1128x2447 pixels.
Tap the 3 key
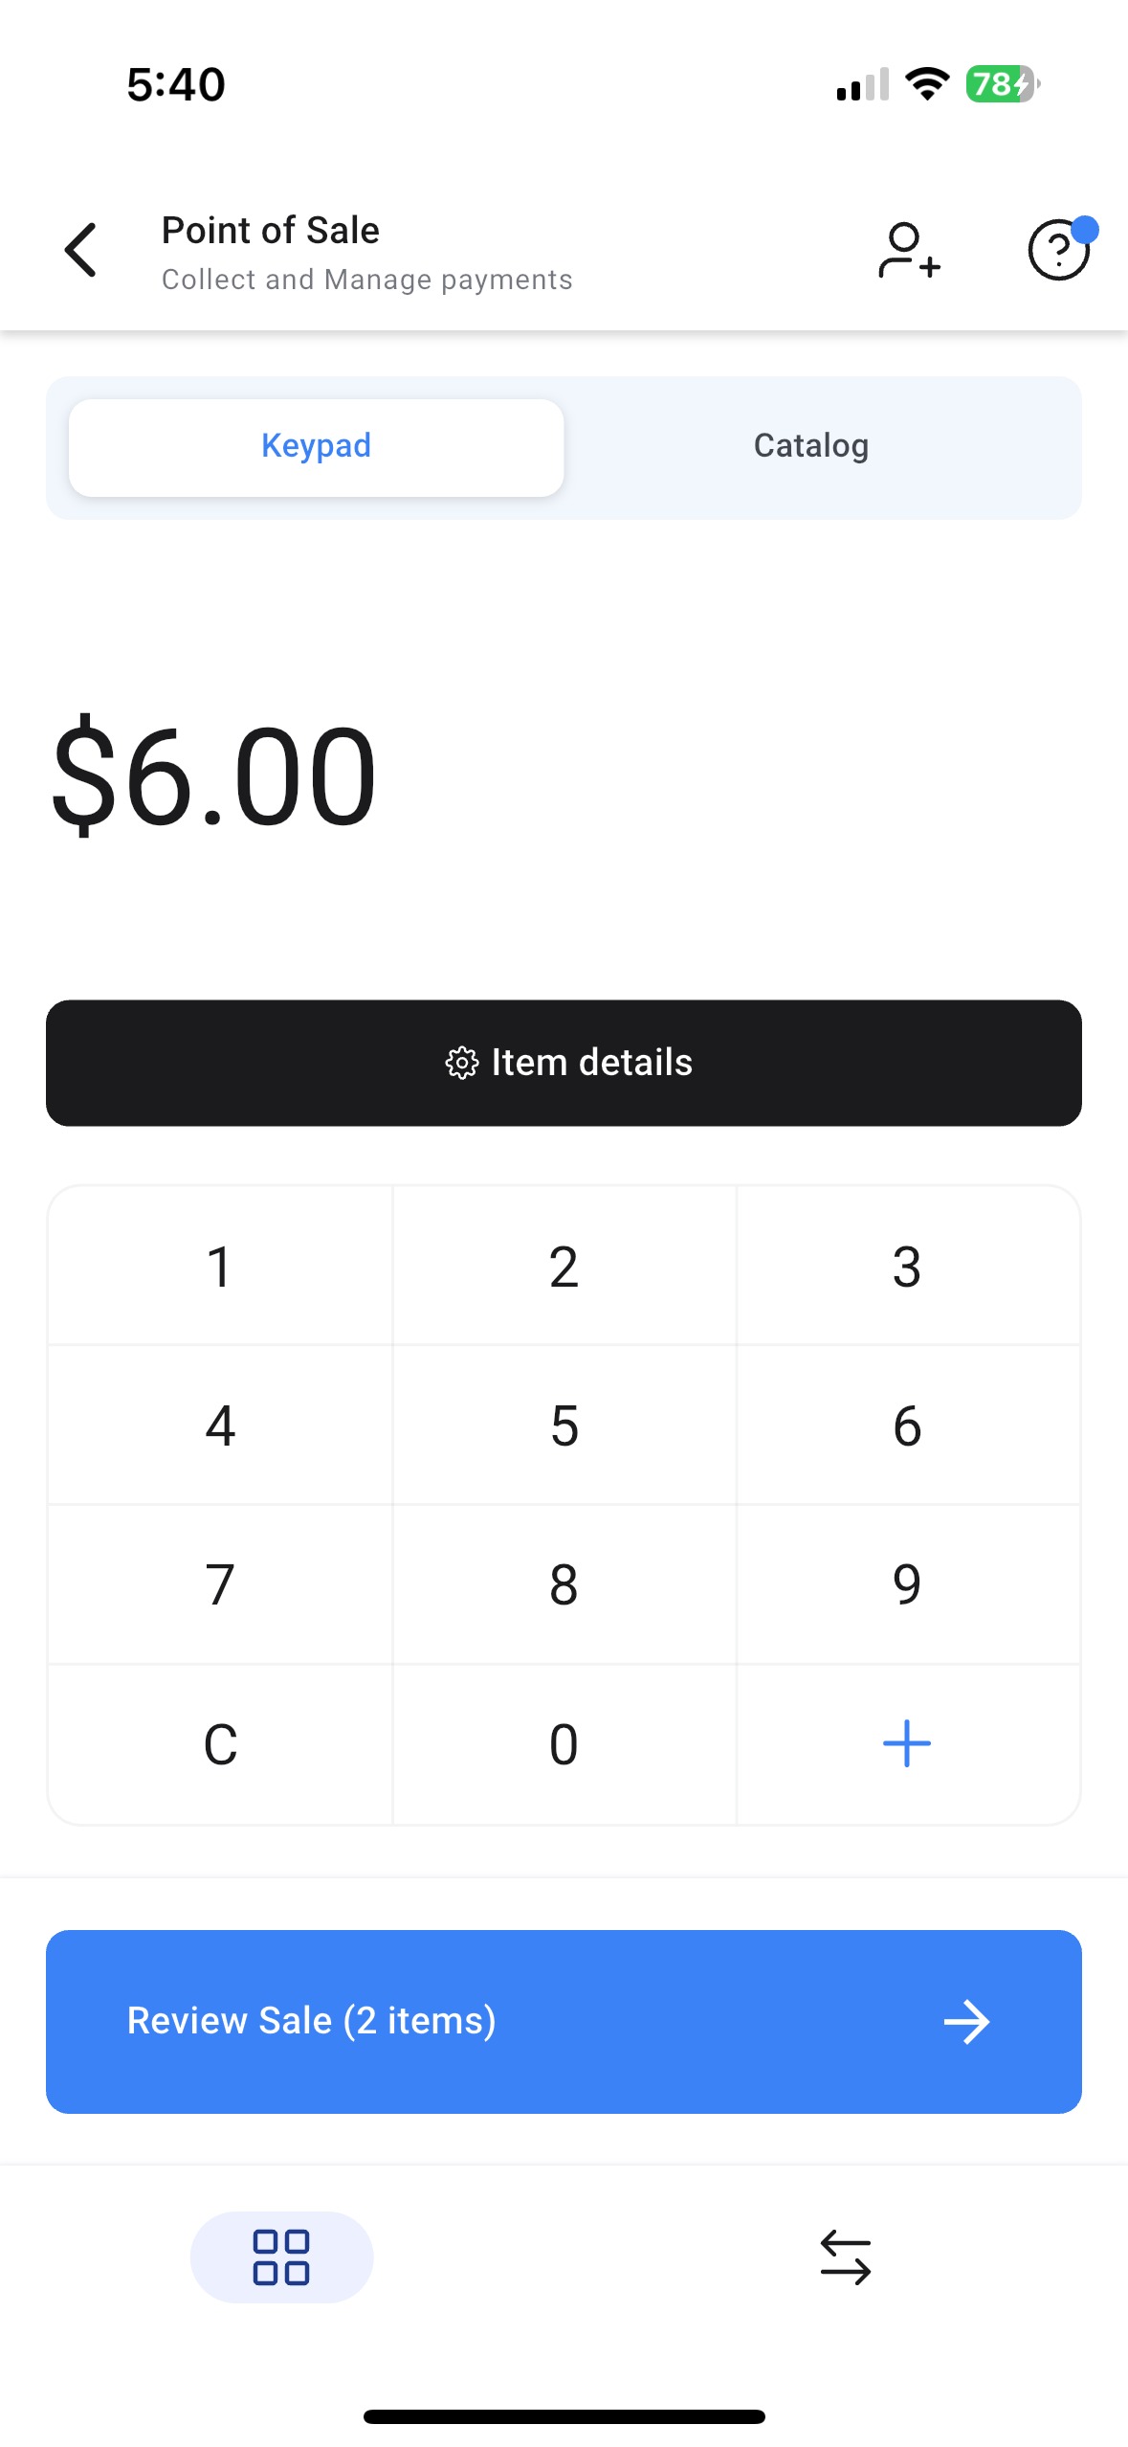907,1266
